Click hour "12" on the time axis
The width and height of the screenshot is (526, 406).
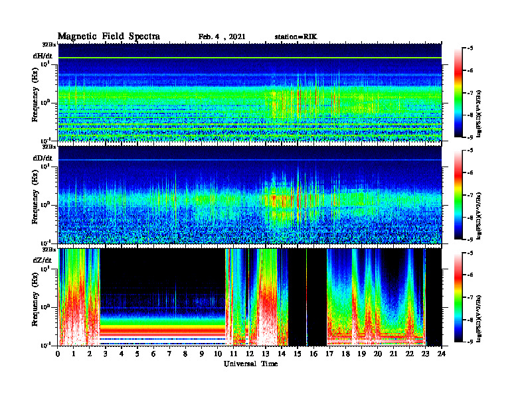(x=250, y=354)
